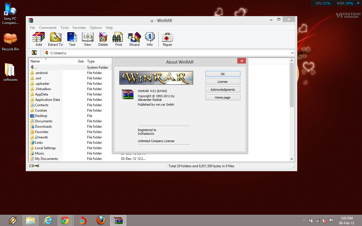
Task: Click the Extract To toolbar icon
Action: coord(55,39)
